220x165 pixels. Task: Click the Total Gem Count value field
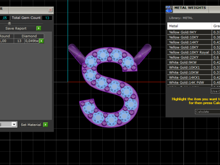click(x=47, y=18)
